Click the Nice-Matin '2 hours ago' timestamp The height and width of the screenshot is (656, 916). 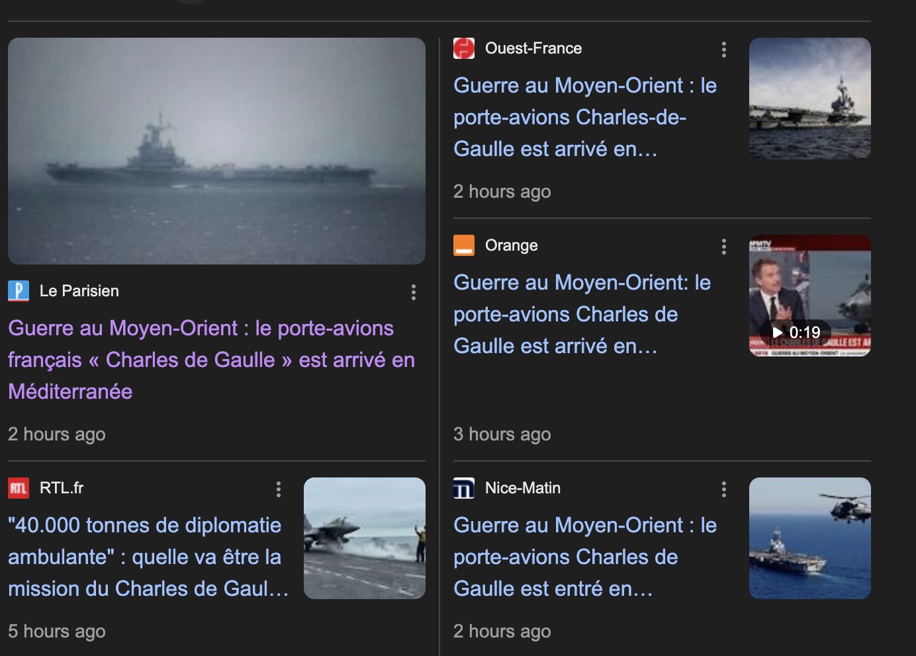[x=502, y=632]
